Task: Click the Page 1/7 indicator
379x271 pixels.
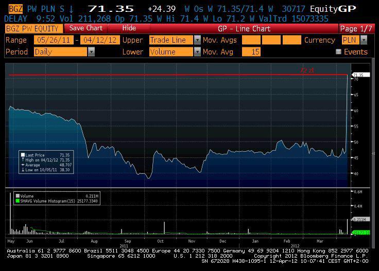Action: point(355,28)
